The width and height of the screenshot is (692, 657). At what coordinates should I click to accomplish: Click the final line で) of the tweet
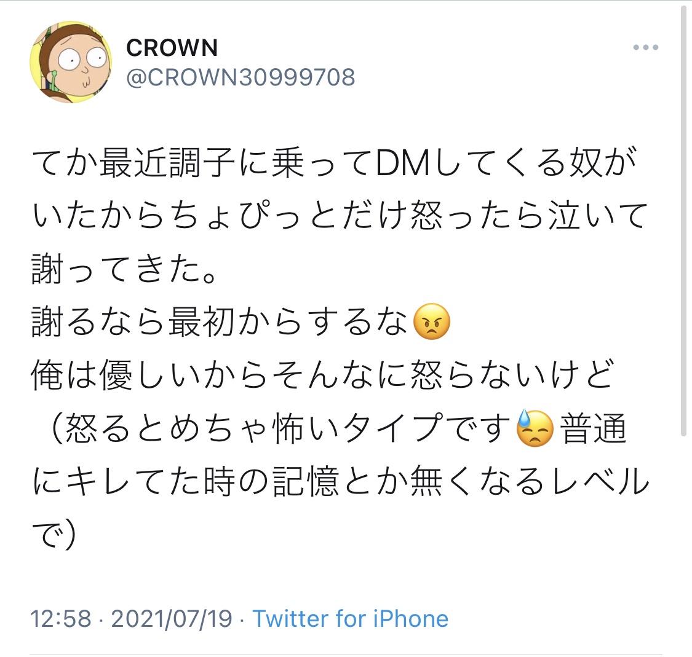[x=54, y=534]
